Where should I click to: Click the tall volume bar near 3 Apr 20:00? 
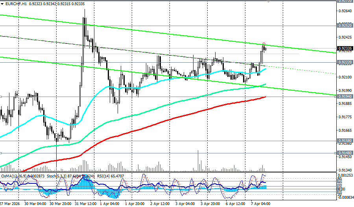(x=198, y=160)
